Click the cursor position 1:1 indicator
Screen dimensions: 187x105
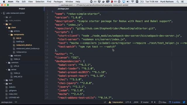point(16,102)
